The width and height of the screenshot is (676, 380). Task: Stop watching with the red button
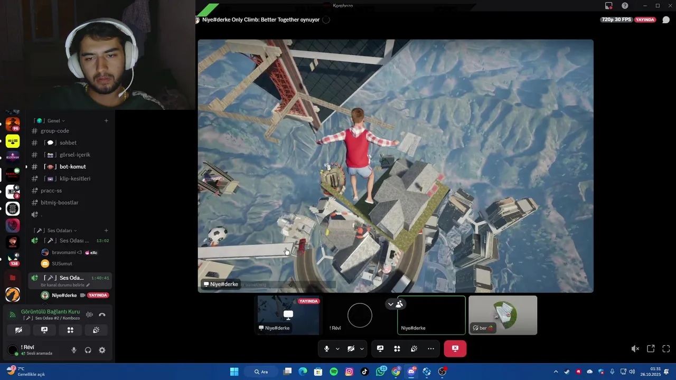pos(455,348)
